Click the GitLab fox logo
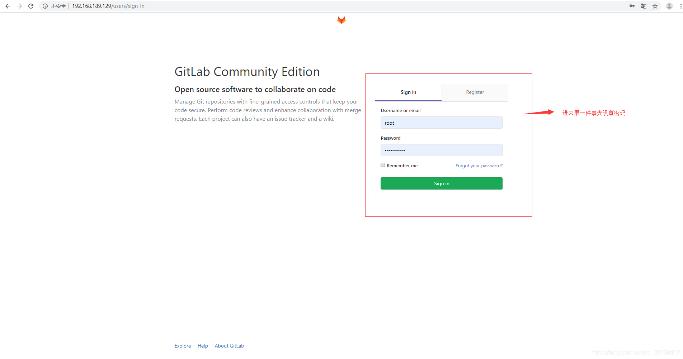This screenshot has width=683, height=359. tap(341, 20)
